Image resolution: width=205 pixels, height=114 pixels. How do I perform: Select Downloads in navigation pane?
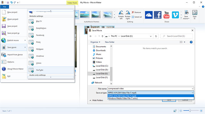99,50
